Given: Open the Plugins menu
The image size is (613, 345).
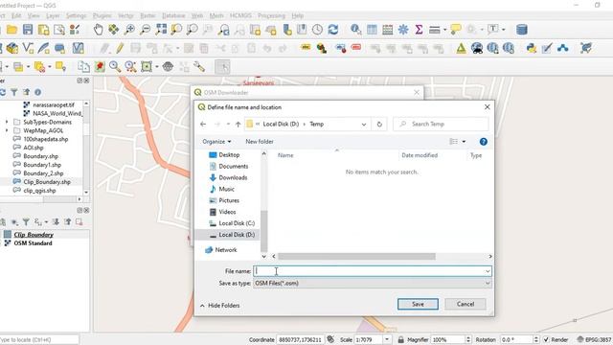Looking at the screenshot, I should coord(102,15).
